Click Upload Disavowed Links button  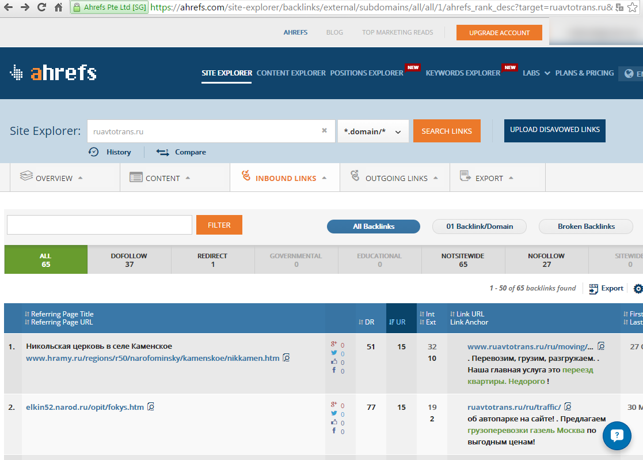pos(554,131)
